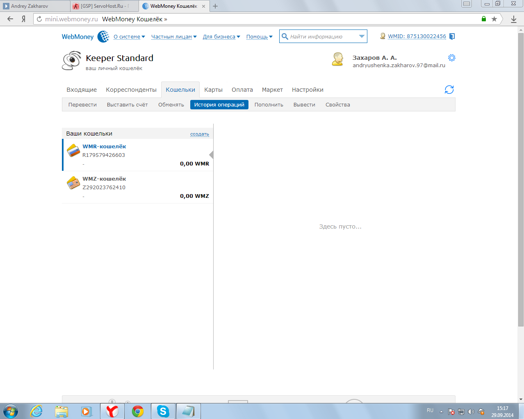Open Windows Start menu
524x419 pixels.
(10, 411)
